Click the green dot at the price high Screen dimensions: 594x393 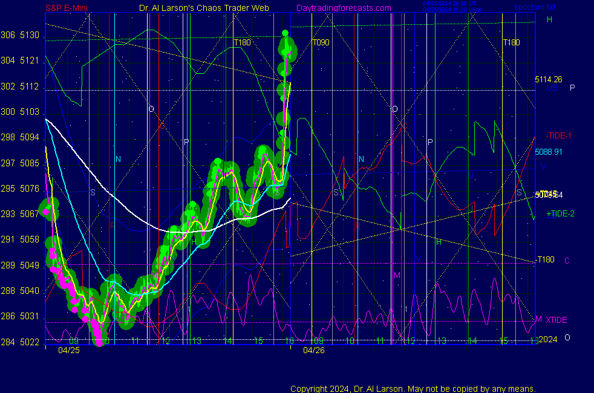286,33
